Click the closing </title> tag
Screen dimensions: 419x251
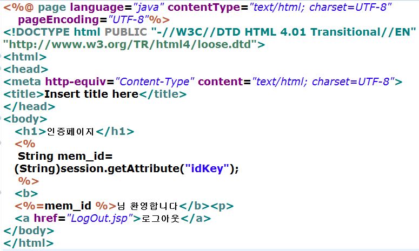[x=163, y=94]
